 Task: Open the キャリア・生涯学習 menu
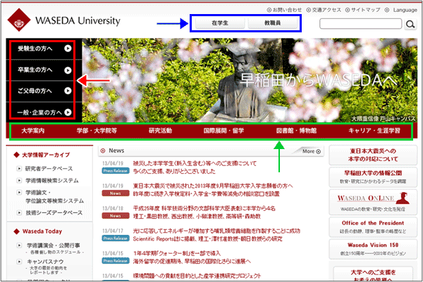click(374, 131)
